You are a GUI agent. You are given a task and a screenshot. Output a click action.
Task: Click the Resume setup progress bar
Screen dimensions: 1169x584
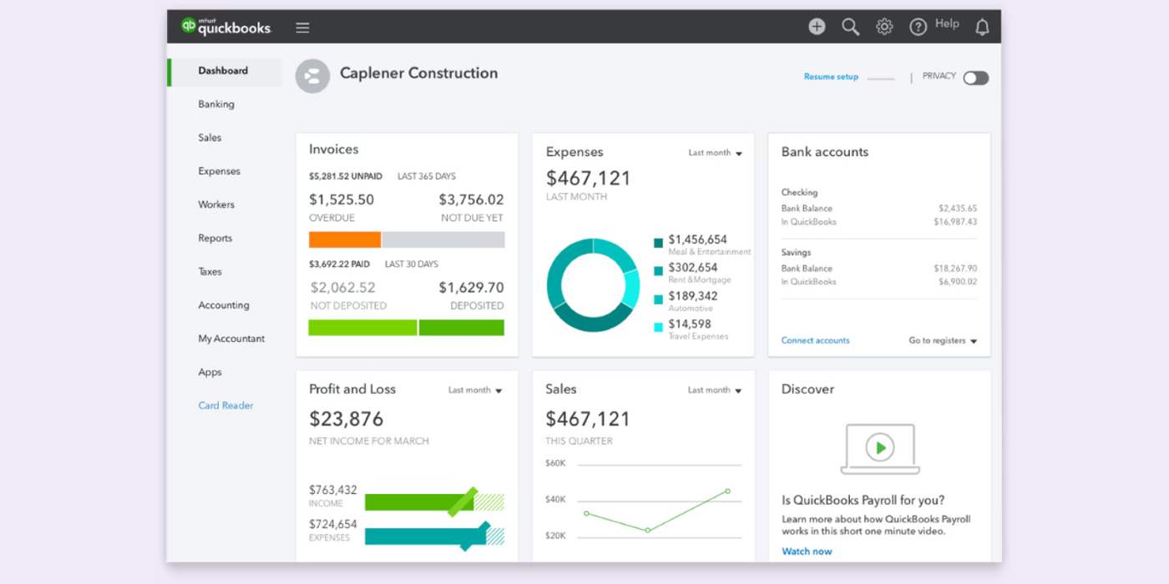[882, 77]
